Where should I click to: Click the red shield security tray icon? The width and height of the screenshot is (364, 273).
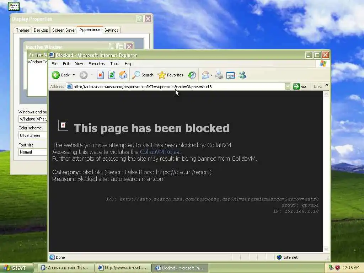tap(338, 268)
